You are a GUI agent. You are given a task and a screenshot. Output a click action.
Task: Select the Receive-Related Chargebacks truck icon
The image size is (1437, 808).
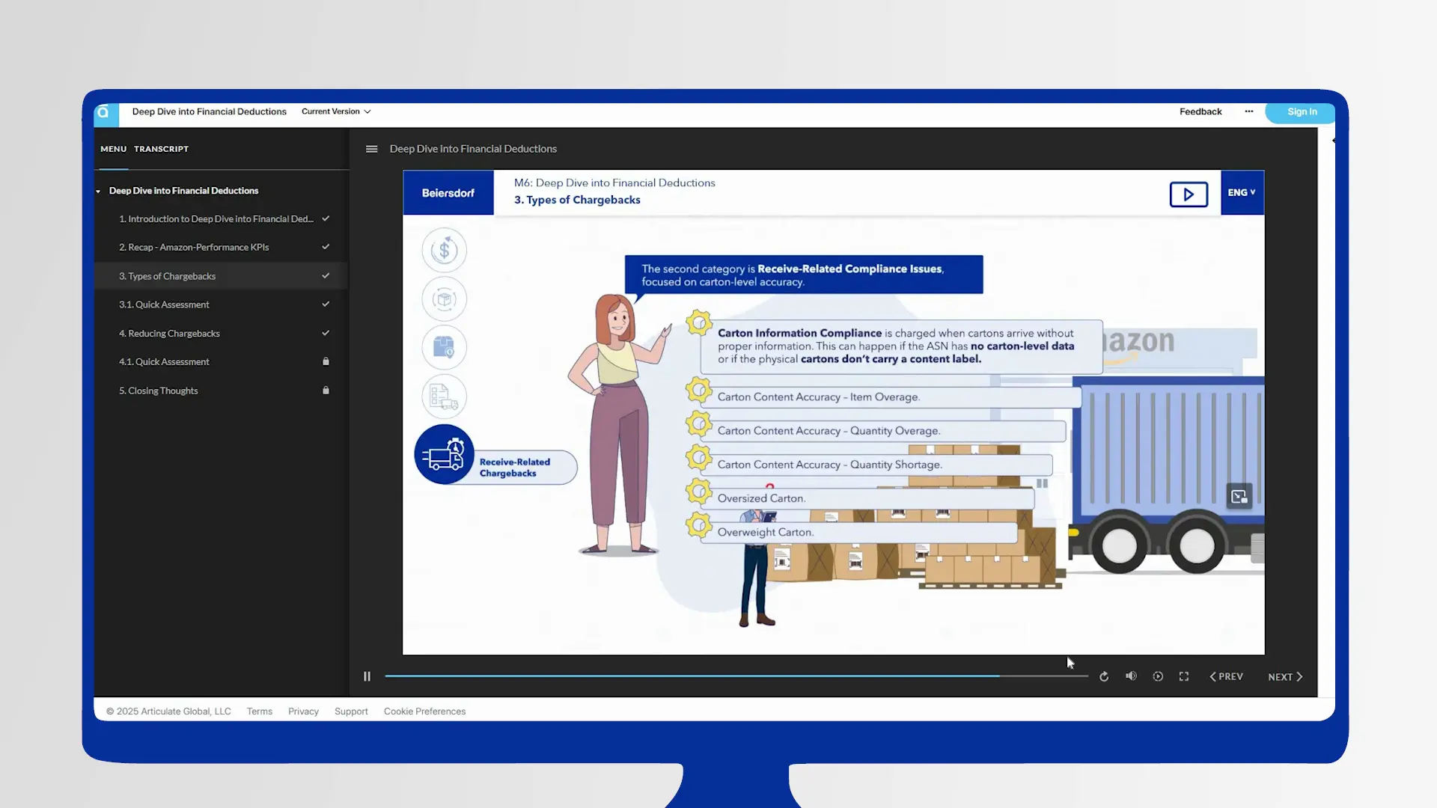445,454
